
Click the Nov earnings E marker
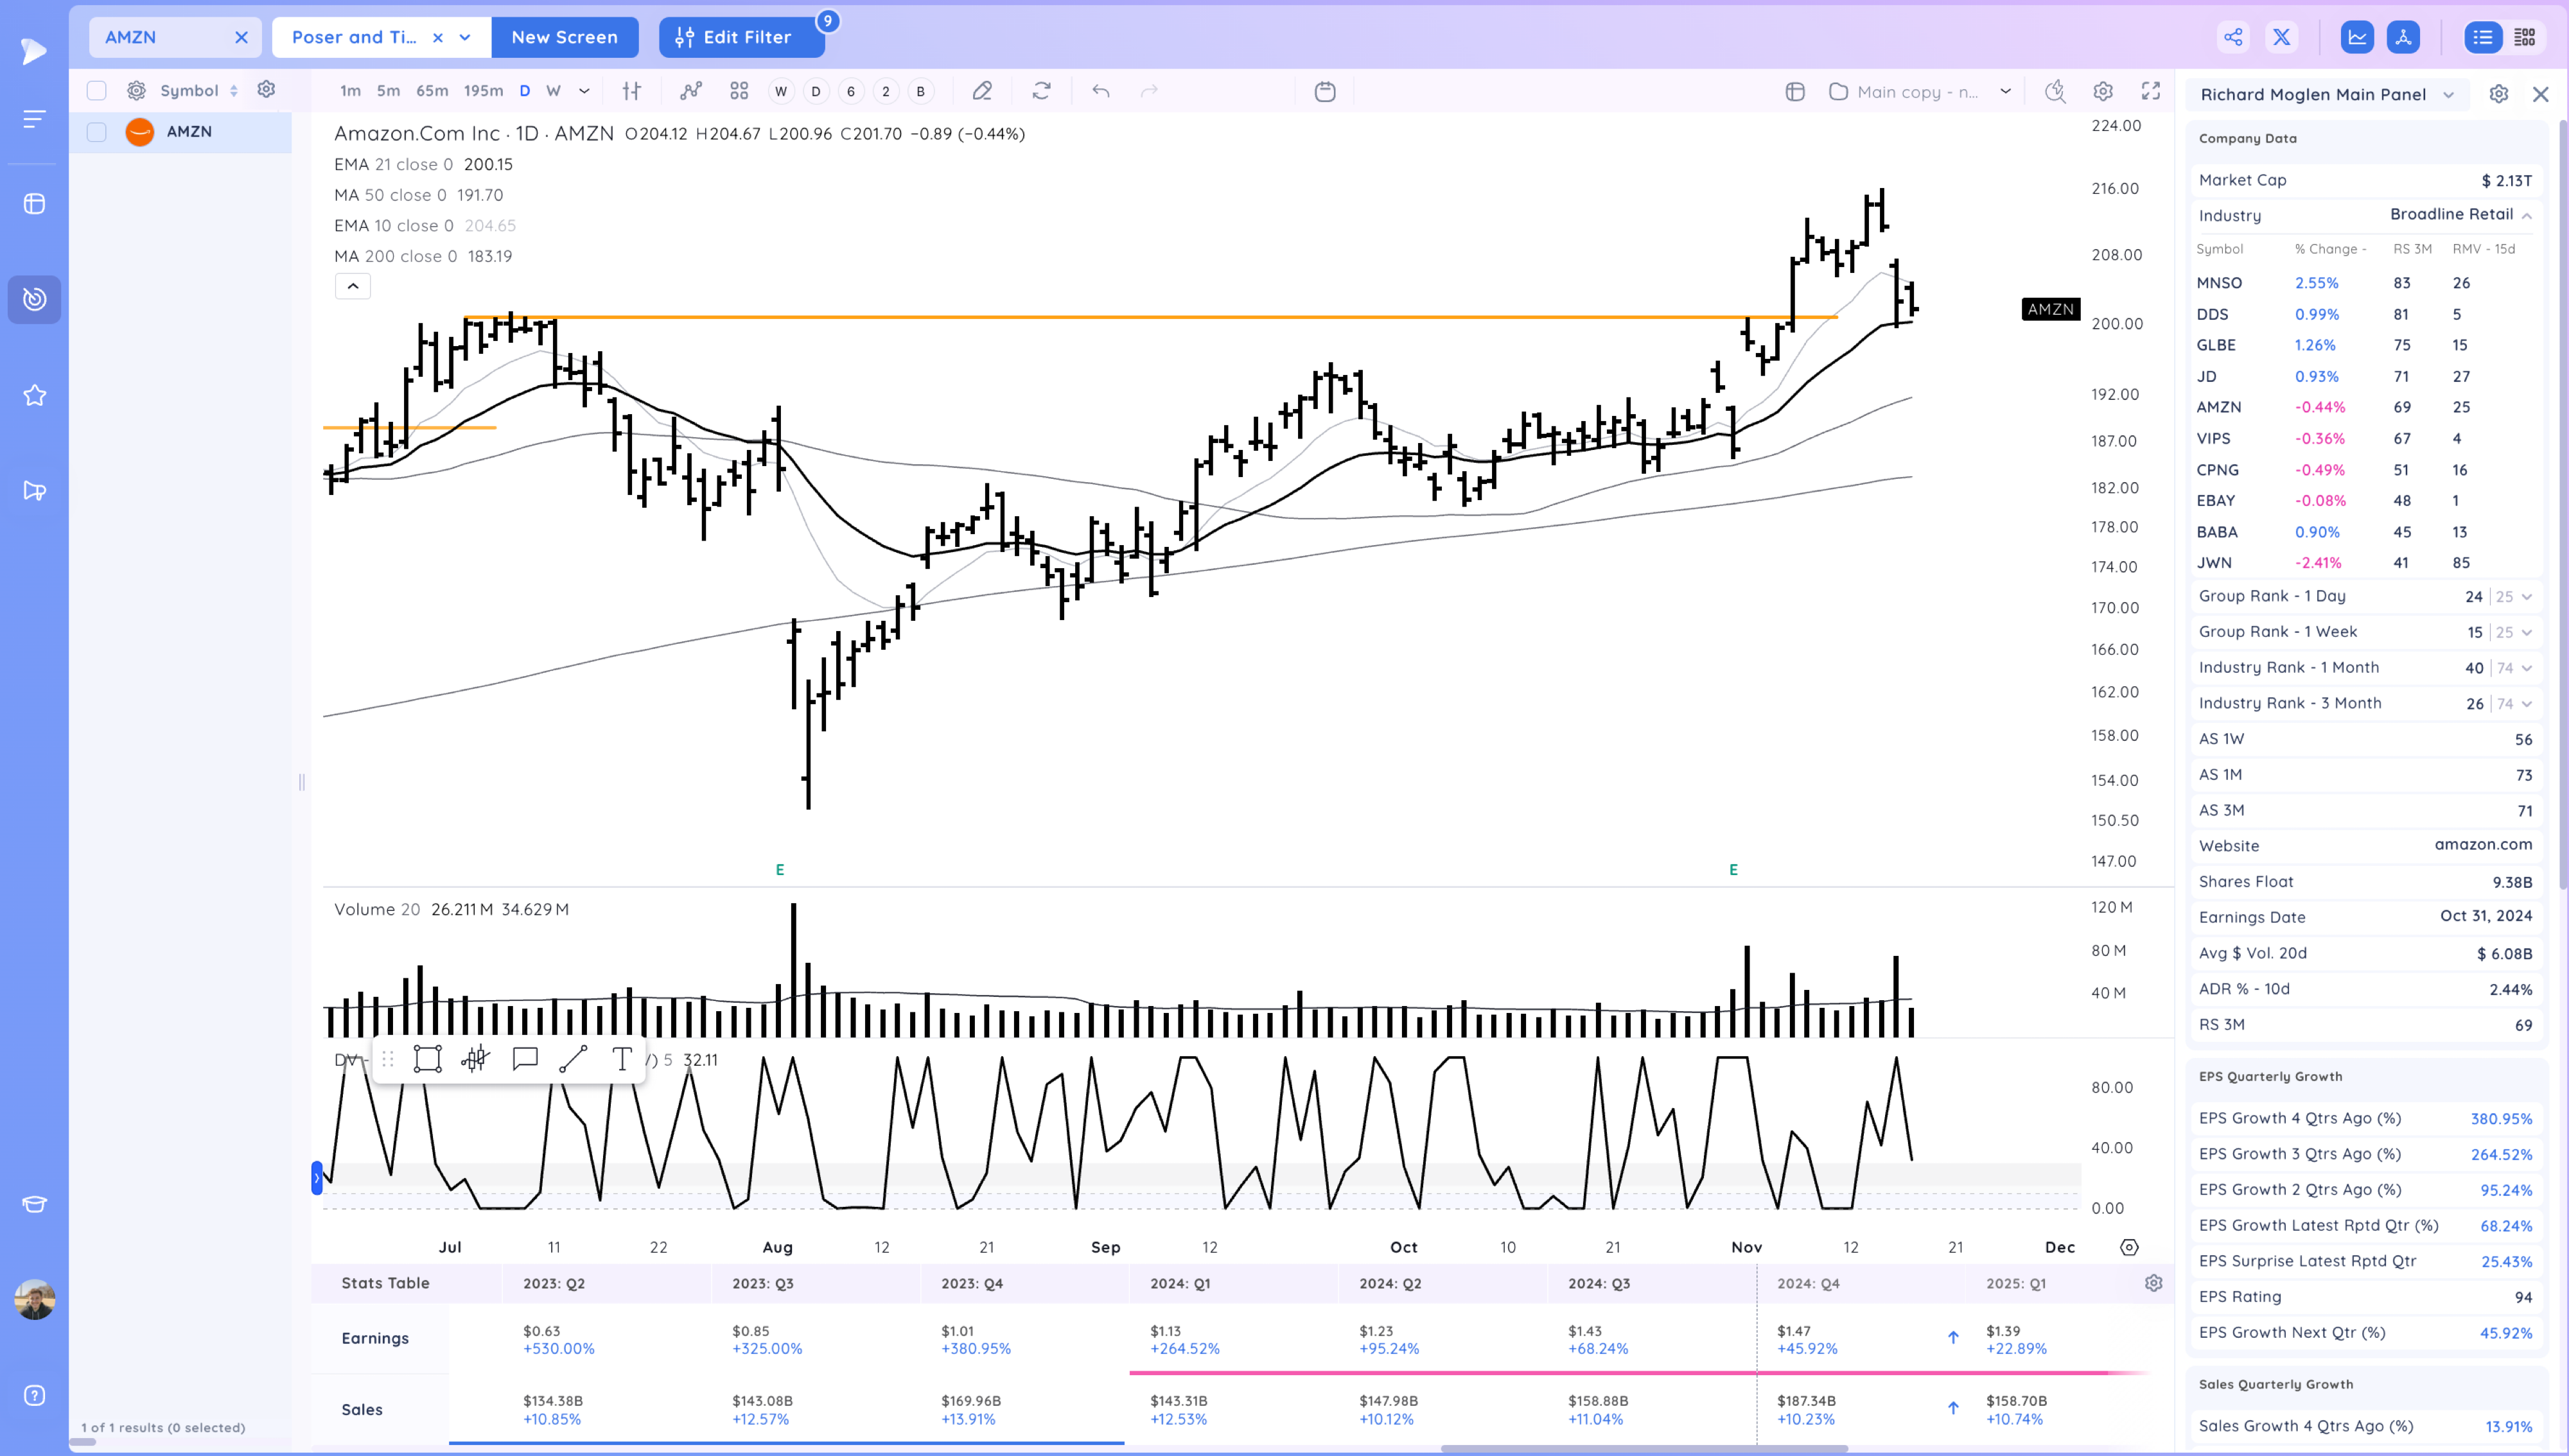pyautogui.click(x=1733, y=870)
